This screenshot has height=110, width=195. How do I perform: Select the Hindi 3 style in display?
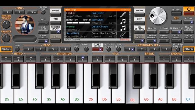coord(78,15)
